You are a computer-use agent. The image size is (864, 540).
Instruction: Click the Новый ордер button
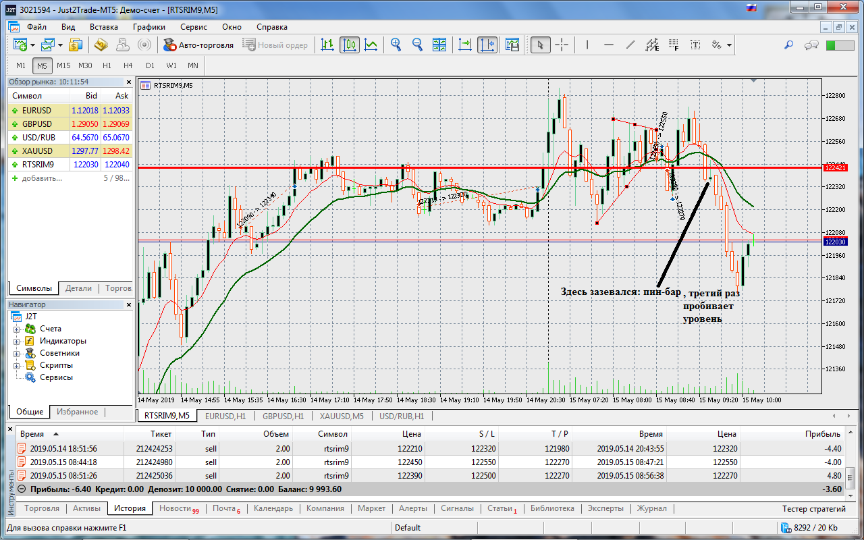275,45
